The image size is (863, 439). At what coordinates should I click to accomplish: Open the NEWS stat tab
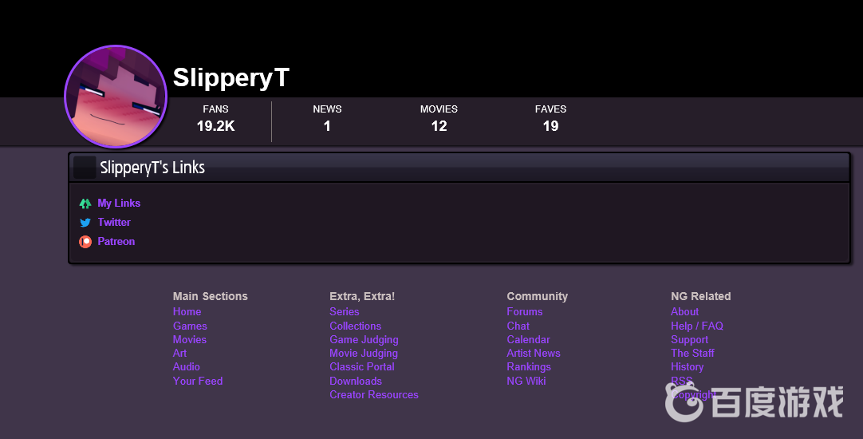(x=327, y=118)
